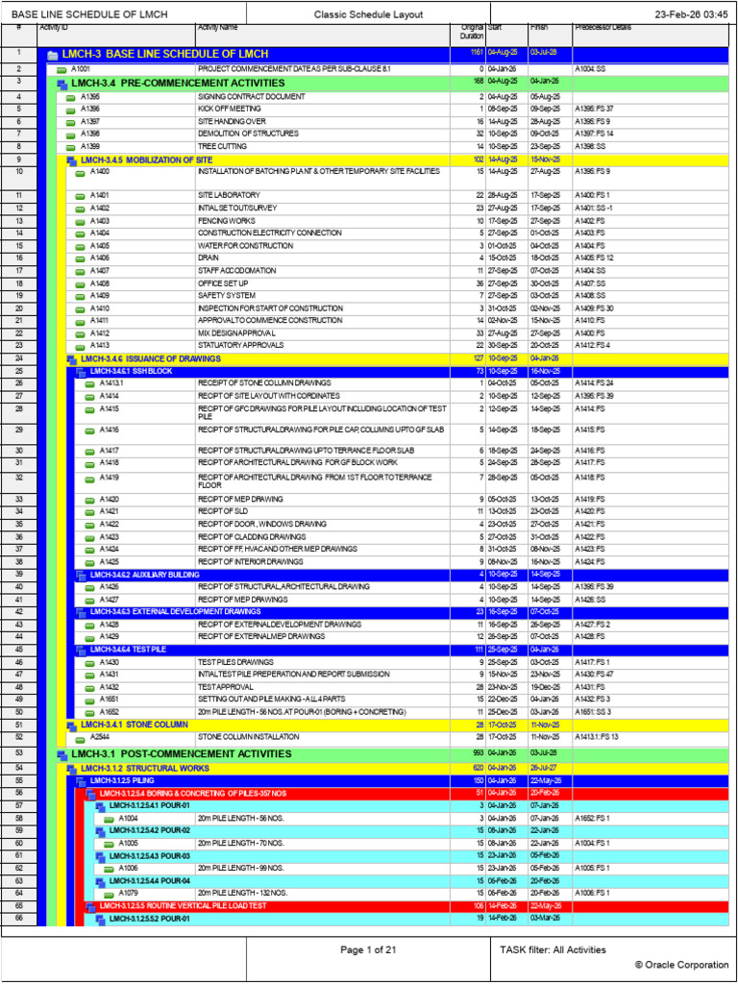Screen dimensions: 738x984
Task: Click the 23-Feb-26 03:45 header date
Action: (692, 14)
